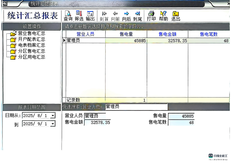This screenshot has height=163, width=231.
Task: Click the 查询 (Query) toolbar icon
Action: (68, 15)
